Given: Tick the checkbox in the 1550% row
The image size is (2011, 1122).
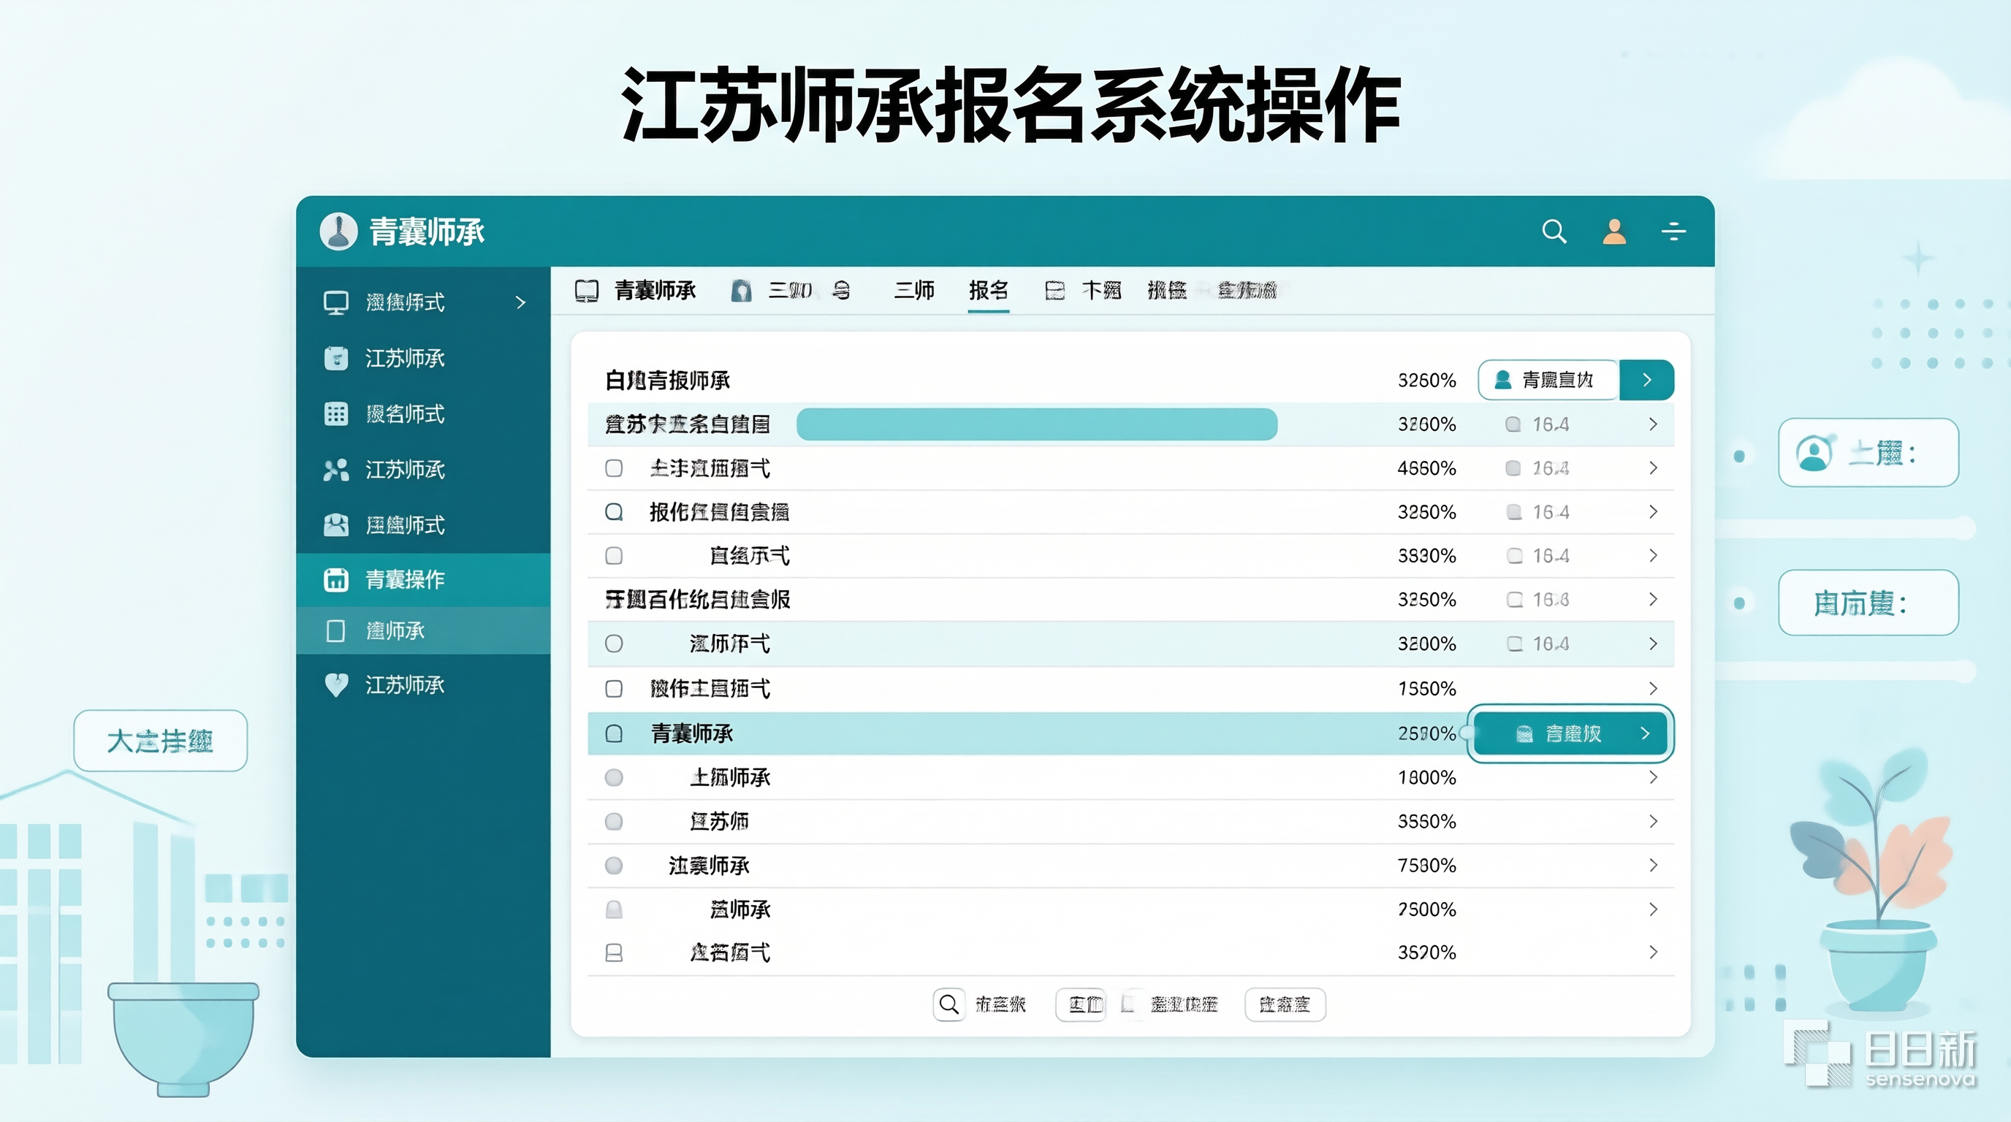Looking at the screenshot, I should tap(614, 689).
